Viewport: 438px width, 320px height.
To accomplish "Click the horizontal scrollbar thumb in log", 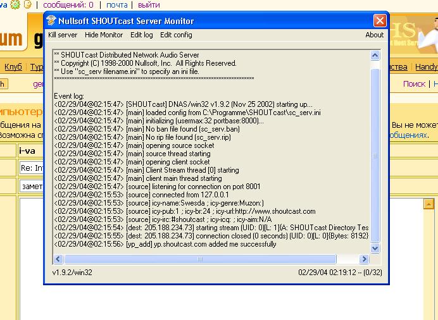I will [200, 259].
